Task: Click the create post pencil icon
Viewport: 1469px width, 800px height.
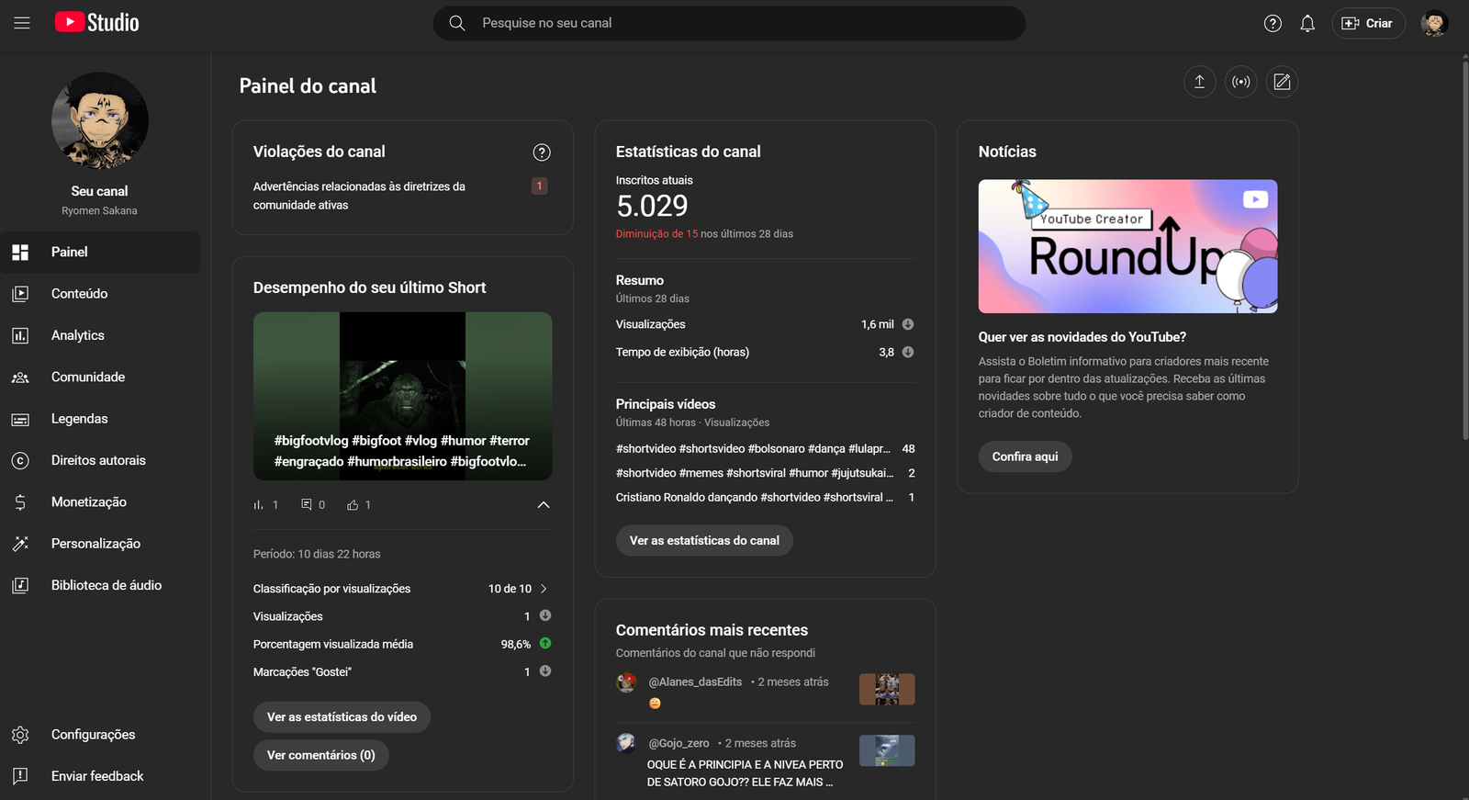Action: pyautogui.click(x=1282, y=82)
